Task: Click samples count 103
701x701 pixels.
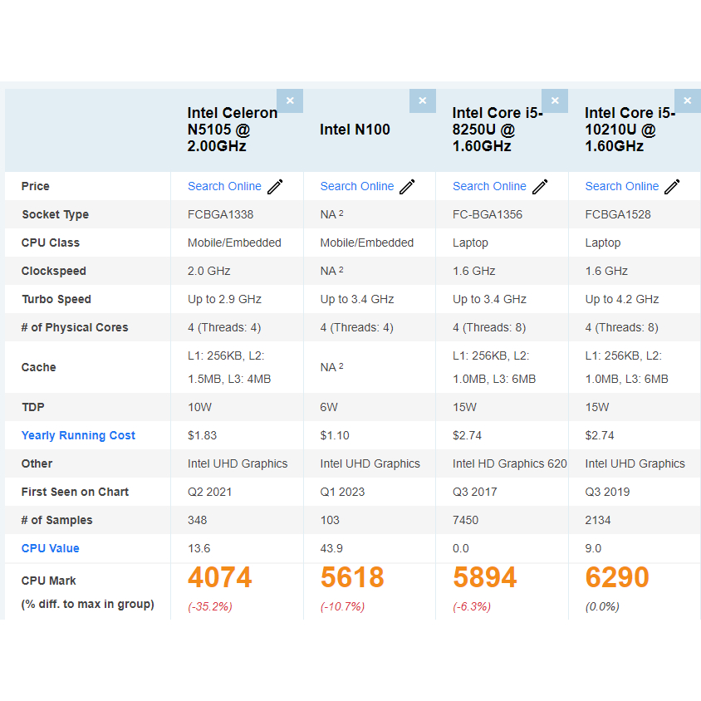Action: (330, 520)
